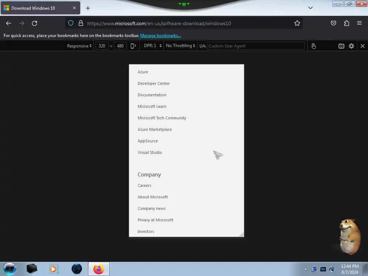
Task: Open the Azure Marketplace link
Action: pyautogui.click(x=155, y=129)
